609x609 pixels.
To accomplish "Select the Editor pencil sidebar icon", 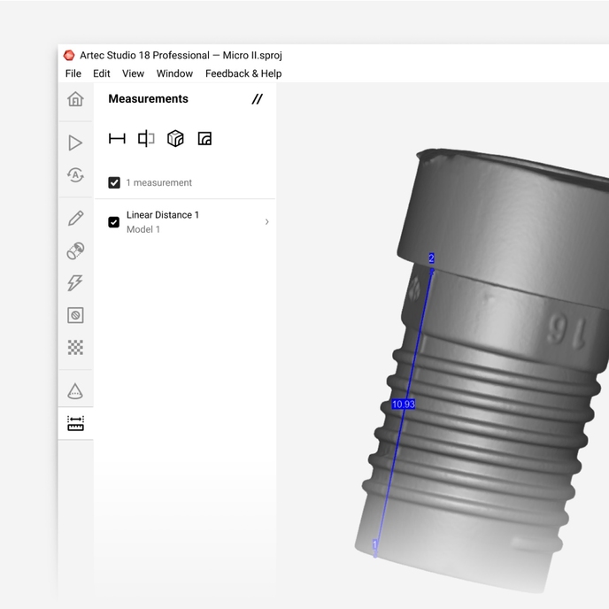I will tap(75, 219).
